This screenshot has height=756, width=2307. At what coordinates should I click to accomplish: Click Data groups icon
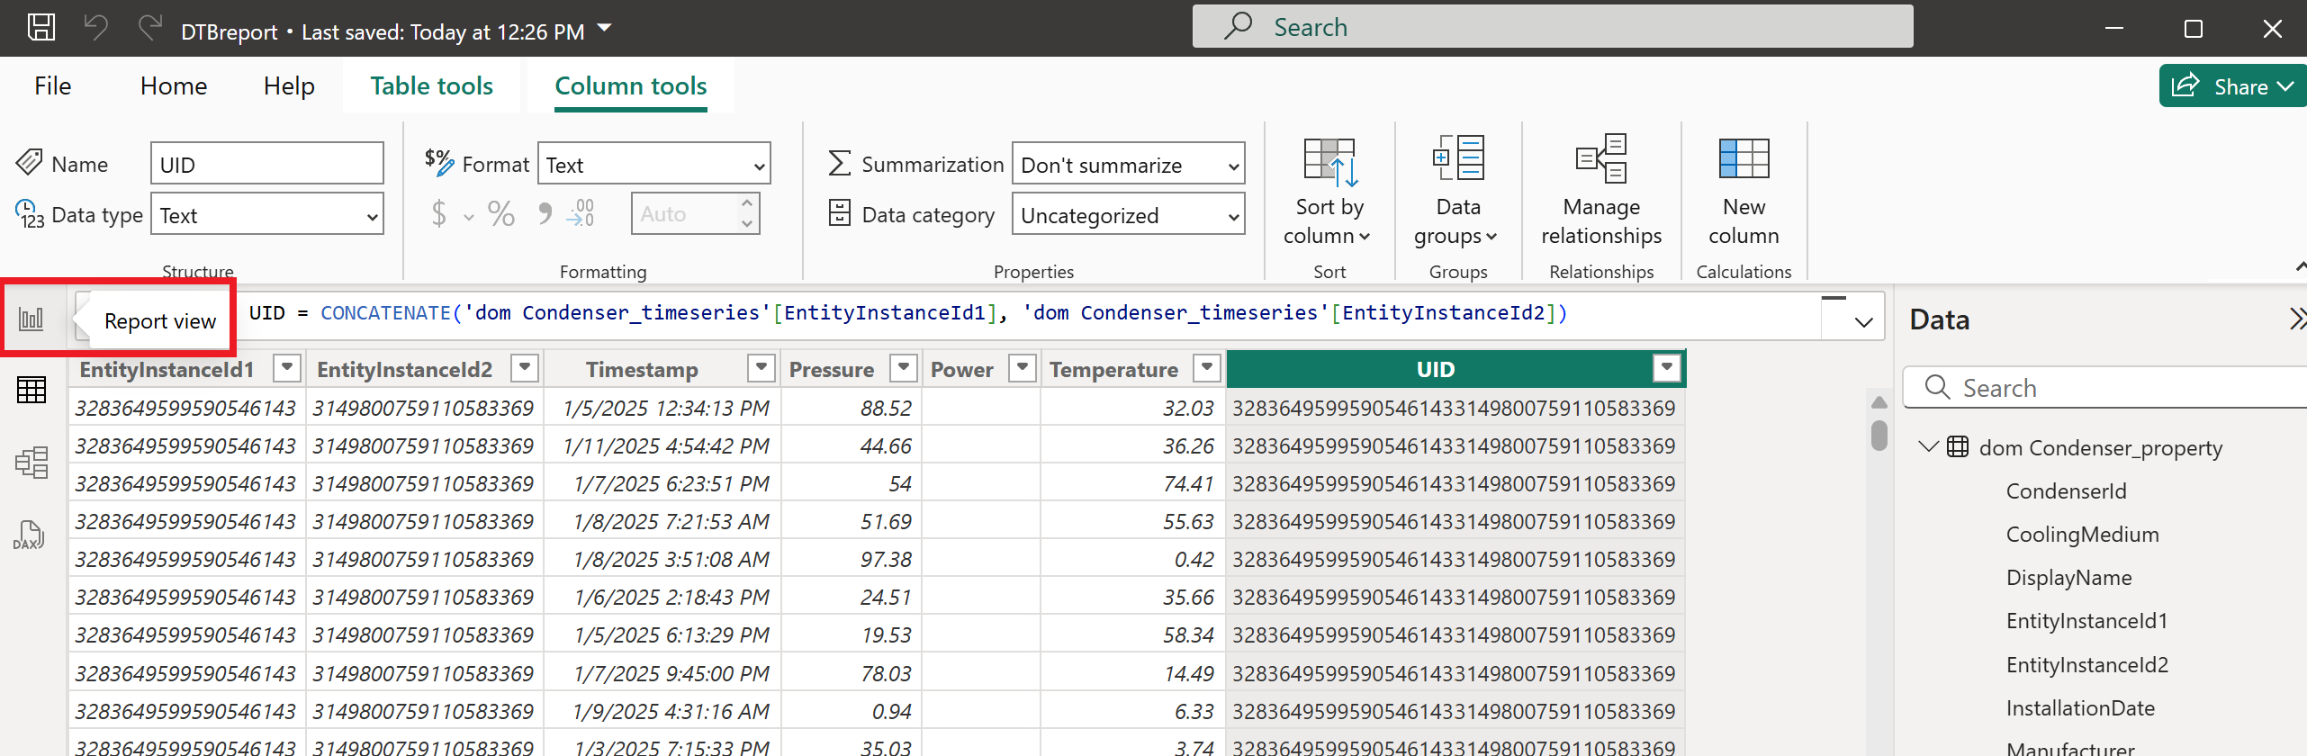coord(1458,158)
